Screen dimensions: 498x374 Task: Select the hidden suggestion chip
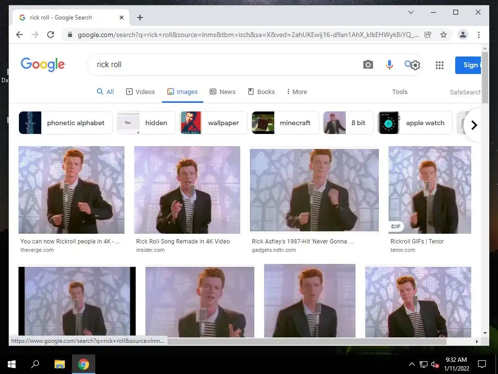[146, 123]
